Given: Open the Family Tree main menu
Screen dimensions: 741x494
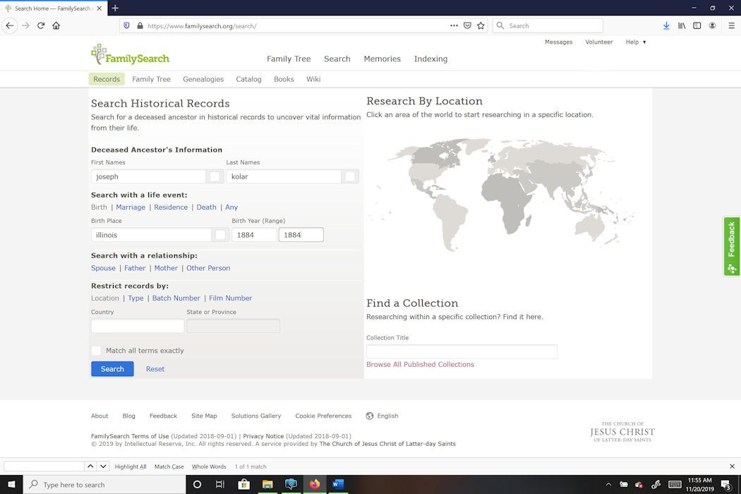Looking at the screenshot, I should point(289,59).
